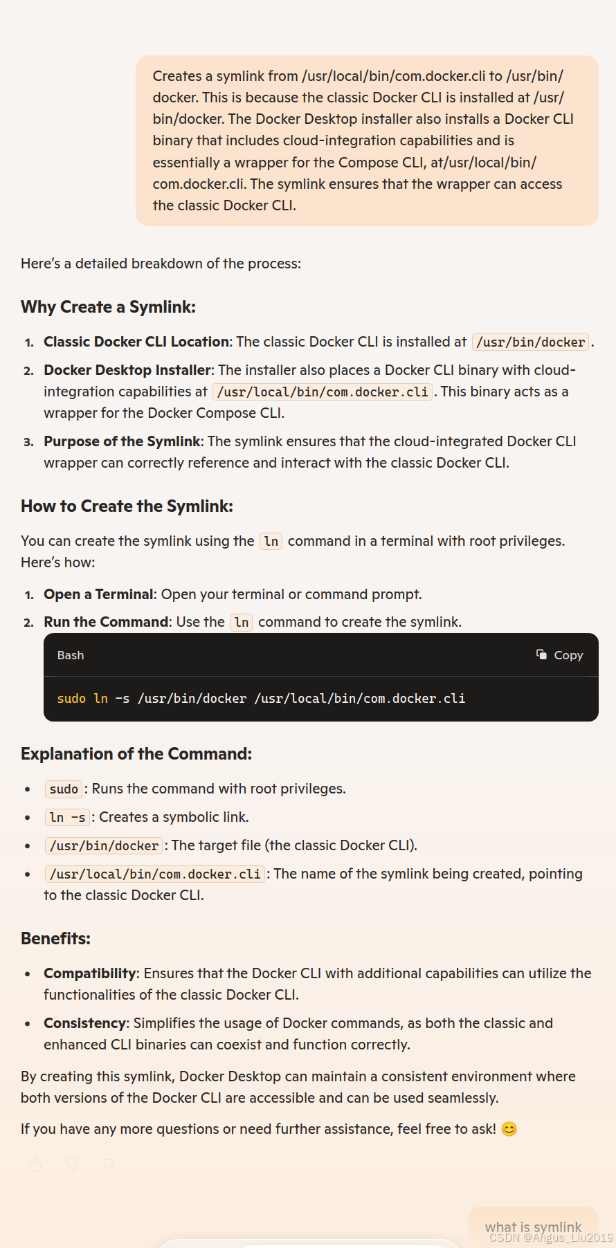The width and height of the screenshot is (616, 1248).
Task: Click the ln chip near Run the Command
Action: pos(241,622)
